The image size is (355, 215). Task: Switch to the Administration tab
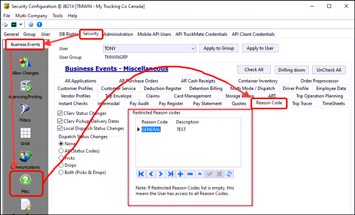pyautogui.click(x=118, y=34)
